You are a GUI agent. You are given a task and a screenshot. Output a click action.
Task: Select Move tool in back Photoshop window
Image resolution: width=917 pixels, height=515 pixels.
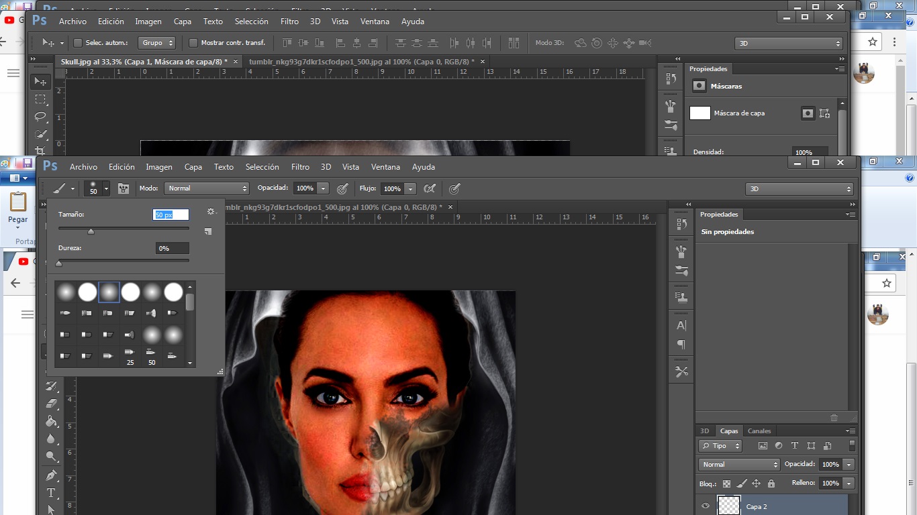click(x=41, y=81)
